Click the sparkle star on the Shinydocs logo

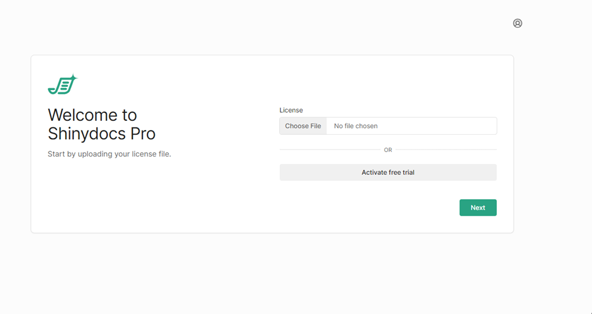[x=73, y=78]
